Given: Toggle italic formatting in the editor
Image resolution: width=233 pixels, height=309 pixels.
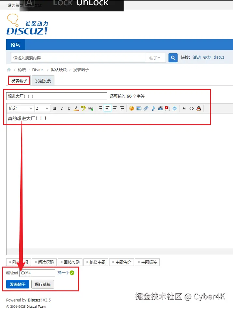Looking at the screenshot, I should coord(62,108).
